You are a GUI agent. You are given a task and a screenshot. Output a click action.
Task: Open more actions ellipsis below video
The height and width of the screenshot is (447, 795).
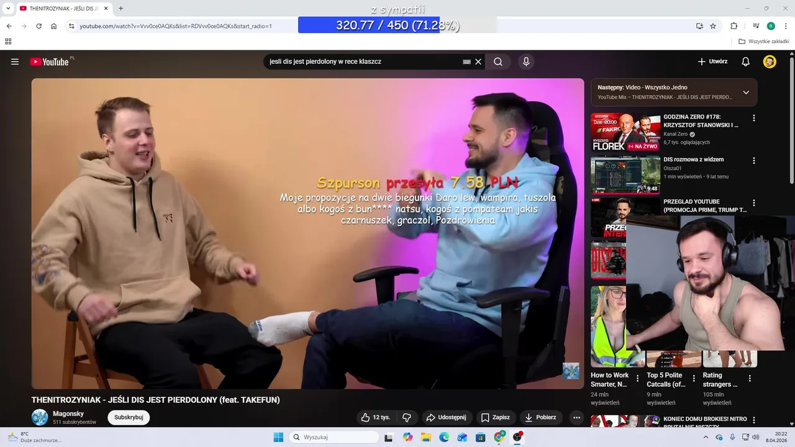[576, 417]
